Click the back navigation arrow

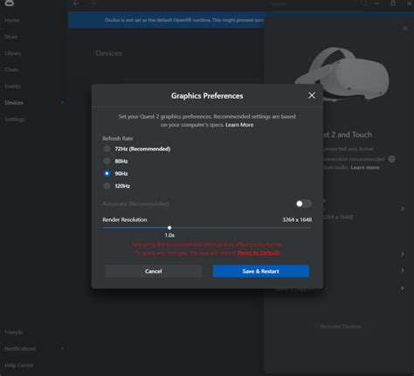pyautogui.click(x=76, y=3)
